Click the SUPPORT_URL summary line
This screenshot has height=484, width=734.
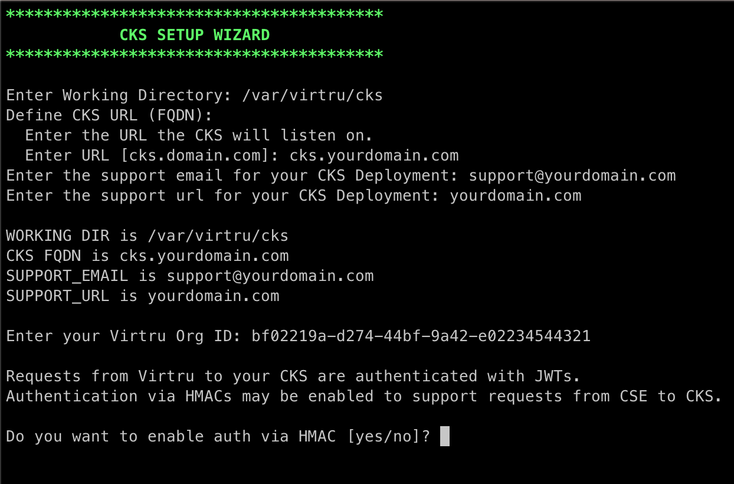[x=143, y=296]
